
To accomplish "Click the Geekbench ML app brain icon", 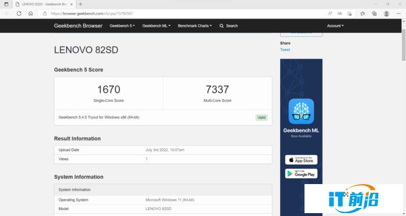I will pyautogui.click(x=301, y=111).
